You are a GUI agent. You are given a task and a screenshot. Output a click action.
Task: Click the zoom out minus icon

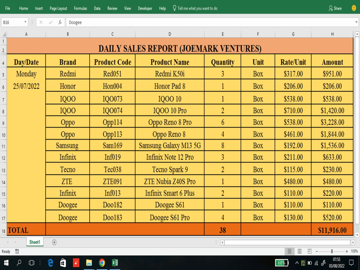click(317, 252)
